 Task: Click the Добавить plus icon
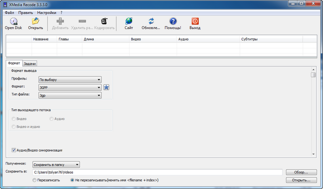pos(60,21)
